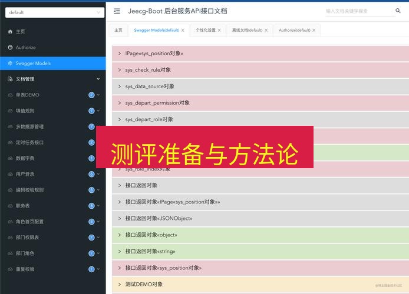This screenshot has width=409, height=294.
Task: Close the 个性化设置 tab
Action: 219,30
